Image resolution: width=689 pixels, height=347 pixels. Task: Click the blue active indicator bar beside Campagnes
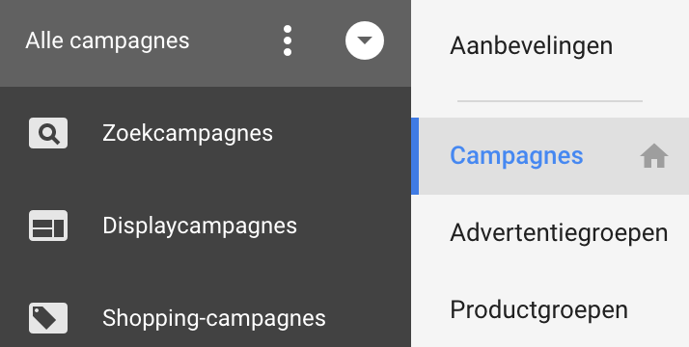415,156
